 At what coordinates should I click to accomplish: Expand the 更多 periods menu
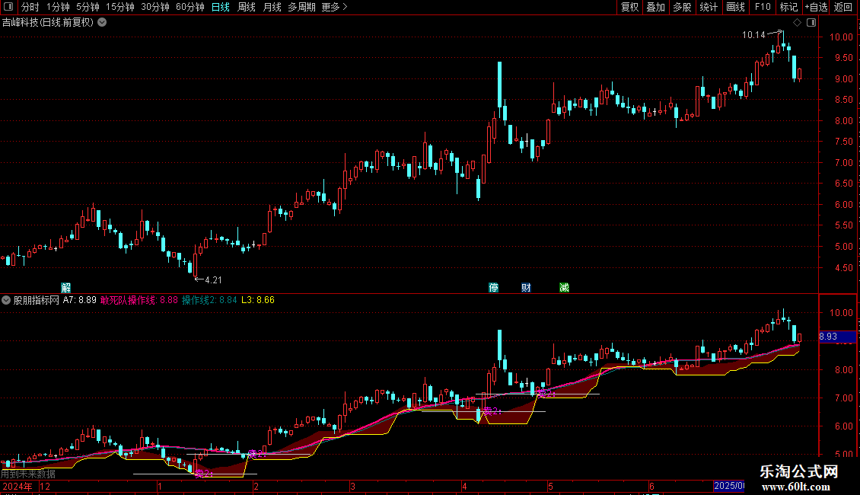[334, 7]
